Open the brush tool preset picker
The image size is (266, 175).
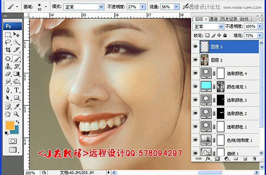point(12,7)
